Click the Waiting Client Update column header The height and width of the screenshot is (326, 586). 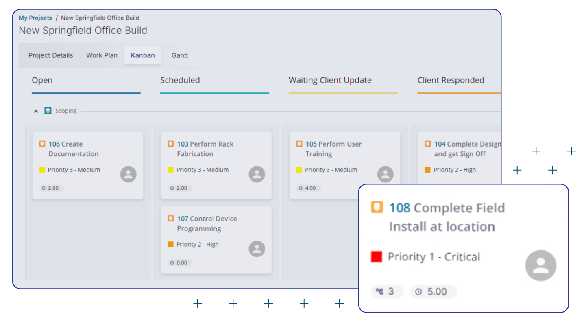[330, 80]
